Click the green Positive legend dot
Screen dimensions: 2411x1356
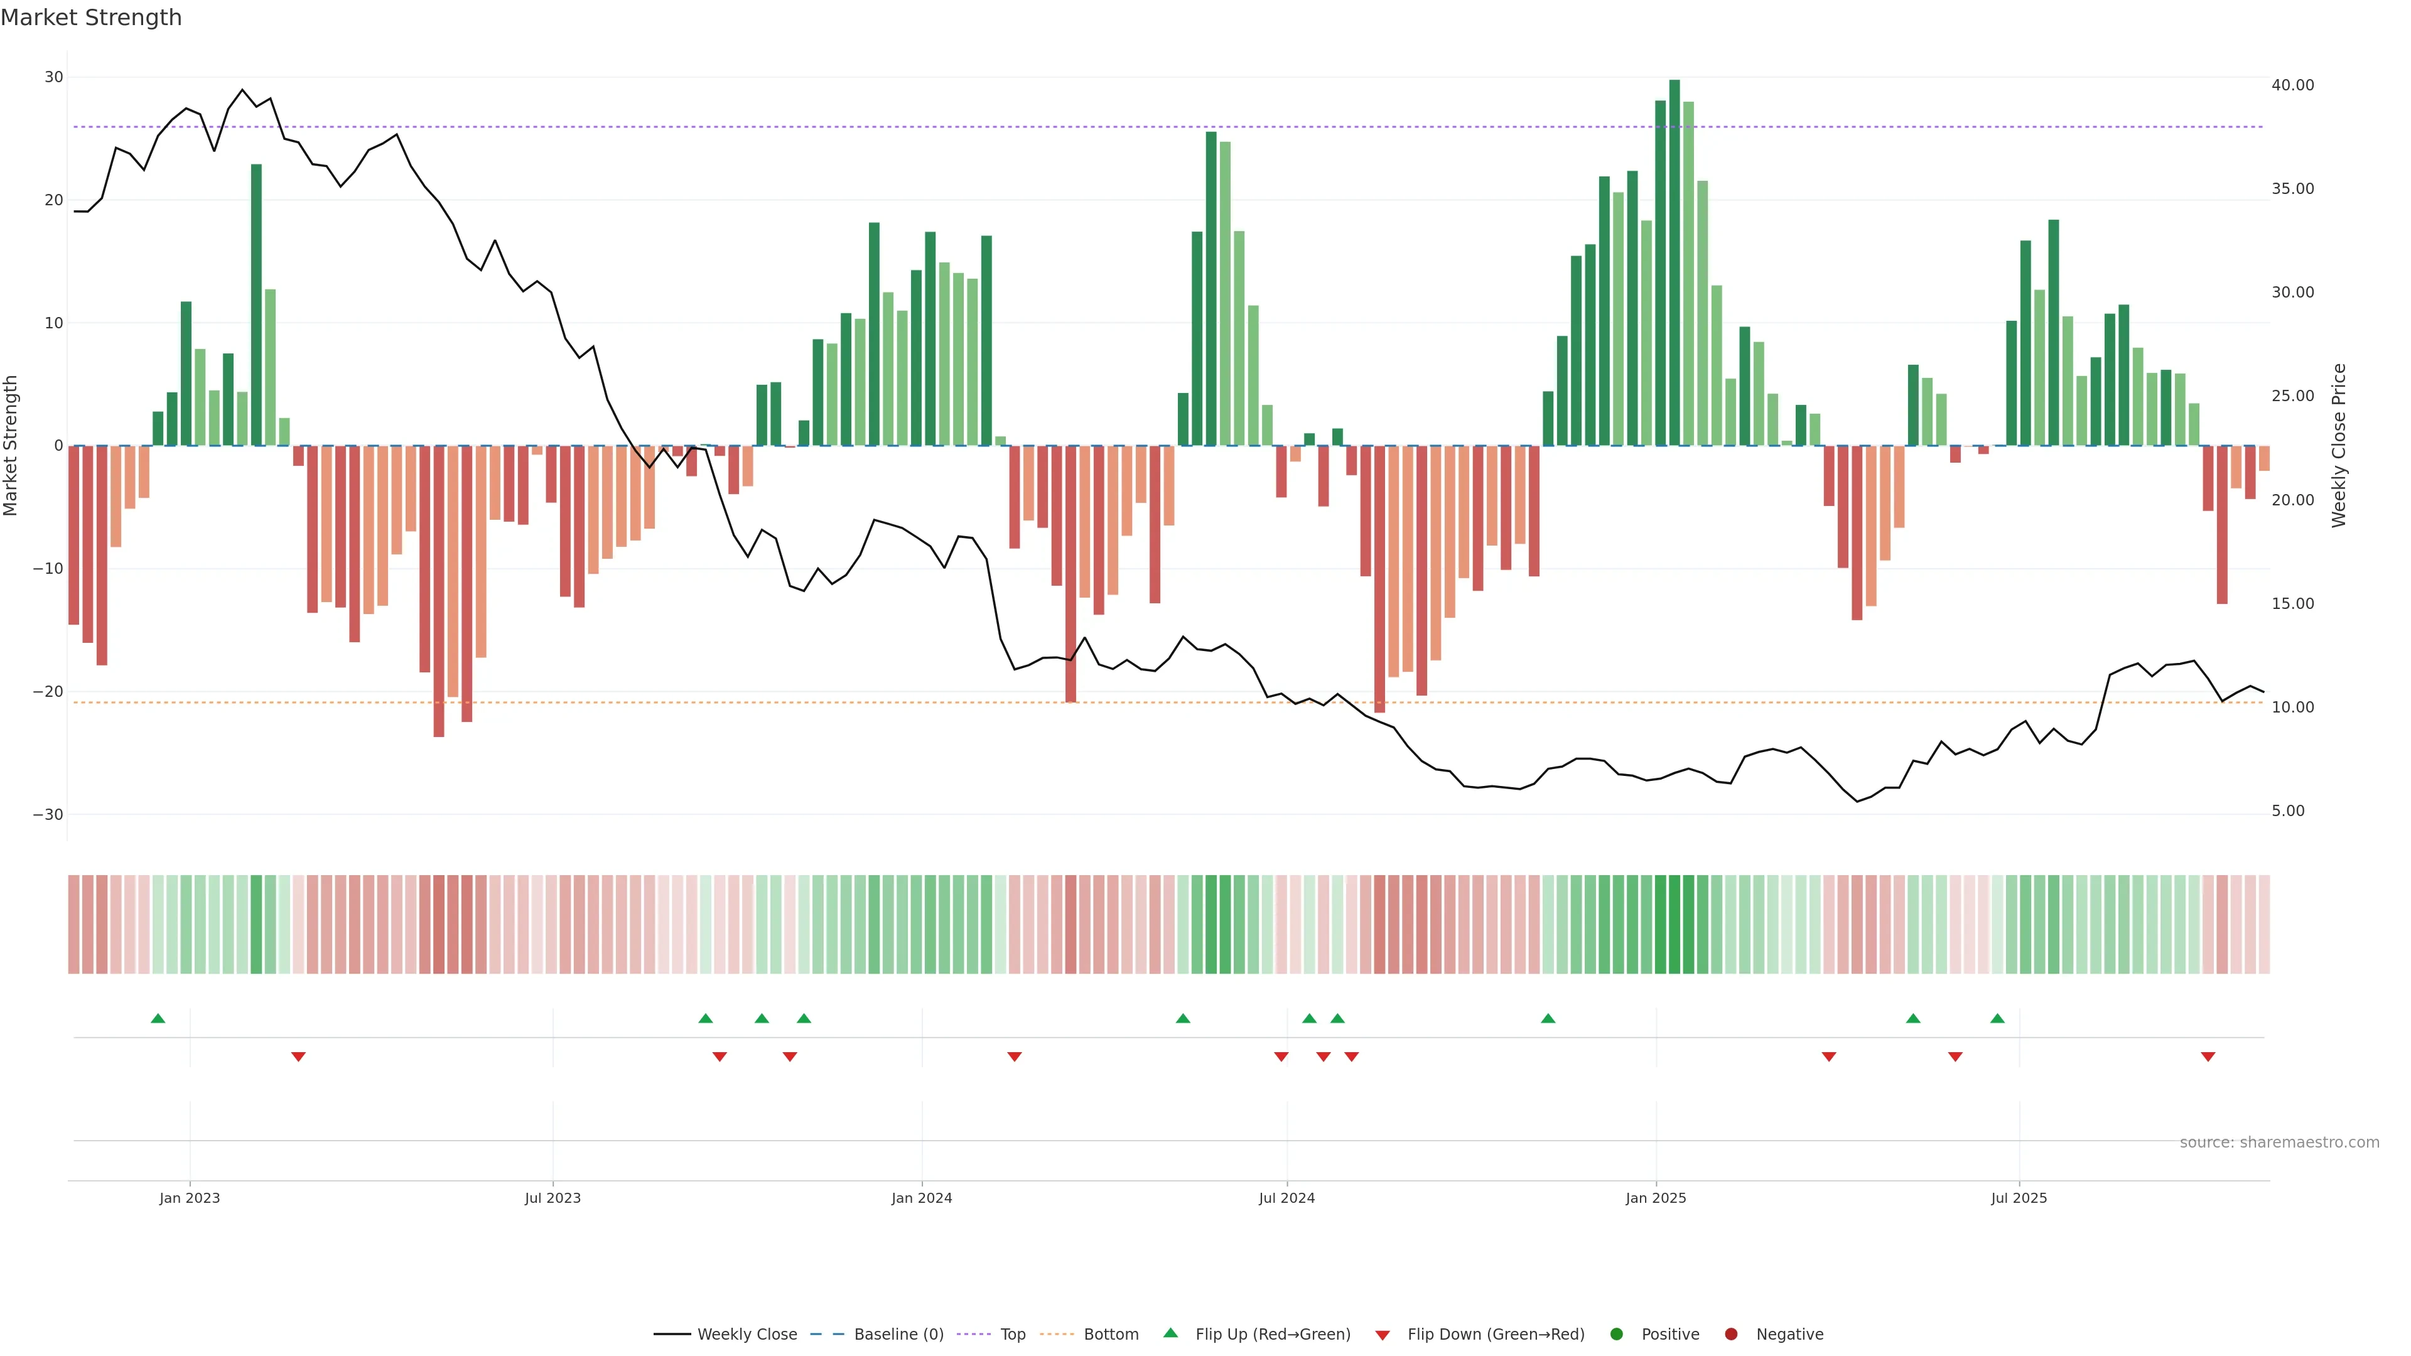tap(1616, 1335)
